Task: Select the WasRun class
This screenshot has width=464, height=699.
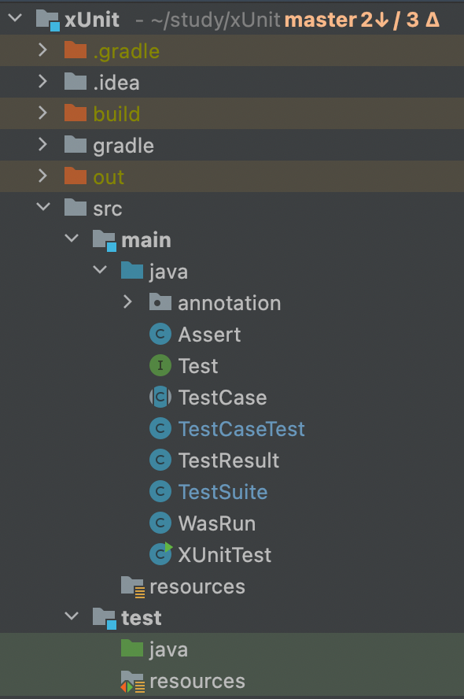Action: (x=217, y=523)
